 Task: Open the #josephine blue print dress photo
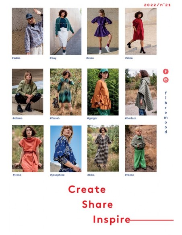(66, 148)
